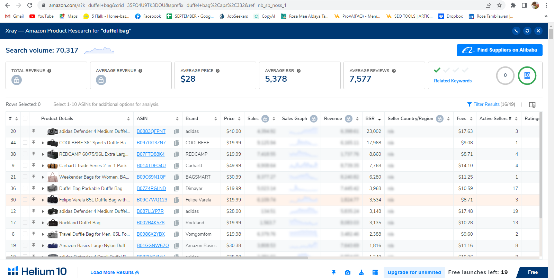Select the Carhartt Trade Series row checkbox
Screen dimensions: 554x280
coord(25,165)
